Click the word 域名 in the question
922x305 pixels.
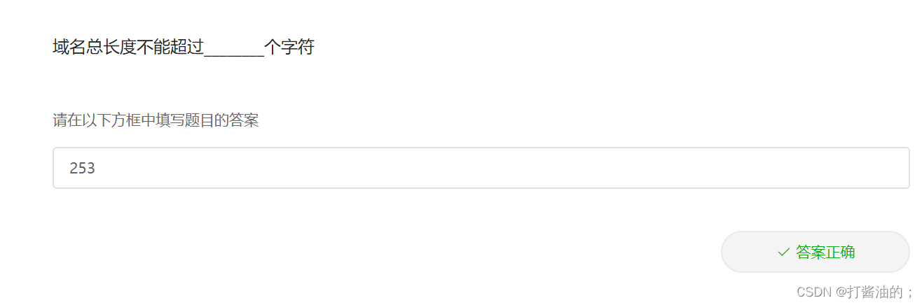pyautogui.click(x=68, y=48)
